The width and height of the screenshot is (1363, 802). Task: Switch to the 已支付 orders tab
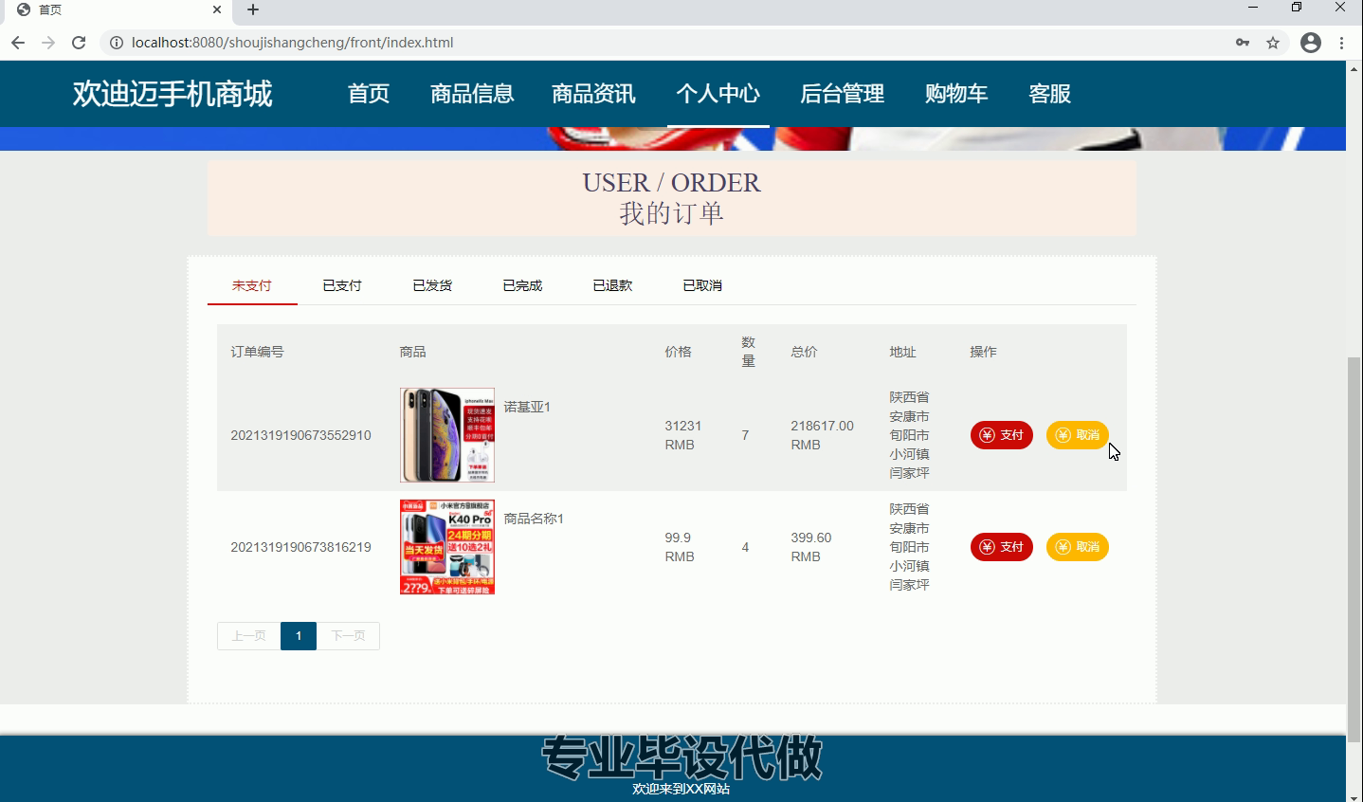(x=342, y=285)
